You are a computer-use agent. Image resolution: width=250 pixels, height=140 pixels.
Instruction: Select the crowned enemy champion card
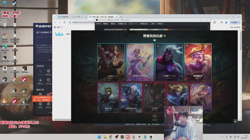108,98
